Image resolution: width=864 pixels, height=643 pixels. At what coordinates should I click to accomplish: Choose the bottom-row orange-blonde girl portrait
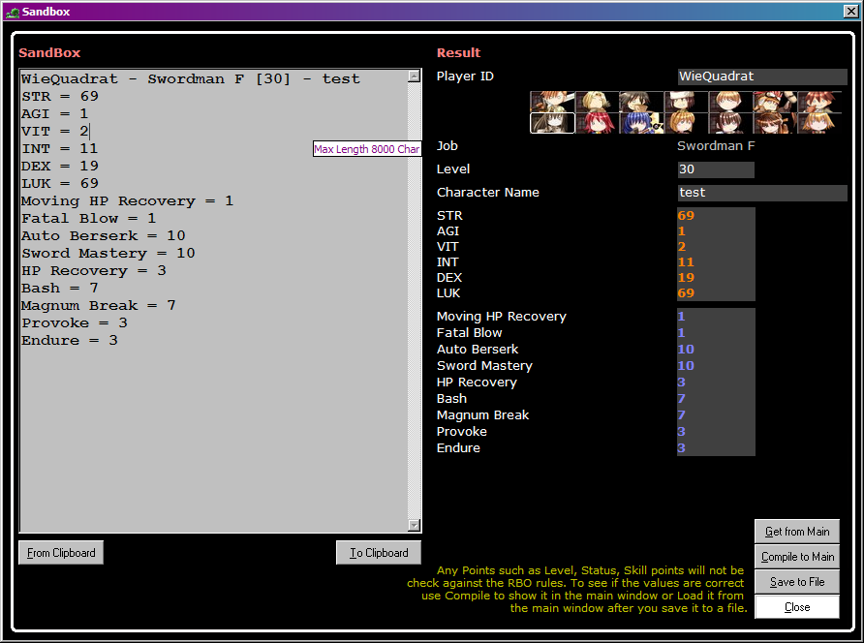pyautogui.click(x=687, y=123)
